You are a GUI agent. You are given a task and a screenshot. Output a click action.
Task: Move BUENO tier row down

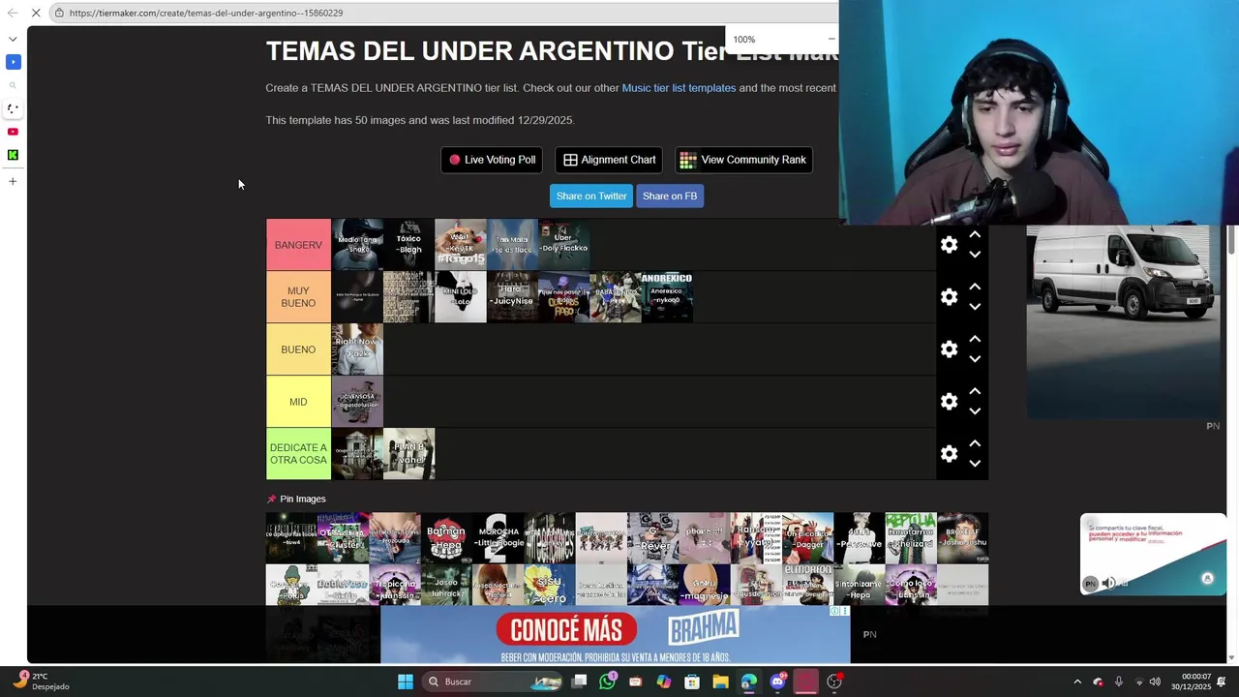(975, 359)
